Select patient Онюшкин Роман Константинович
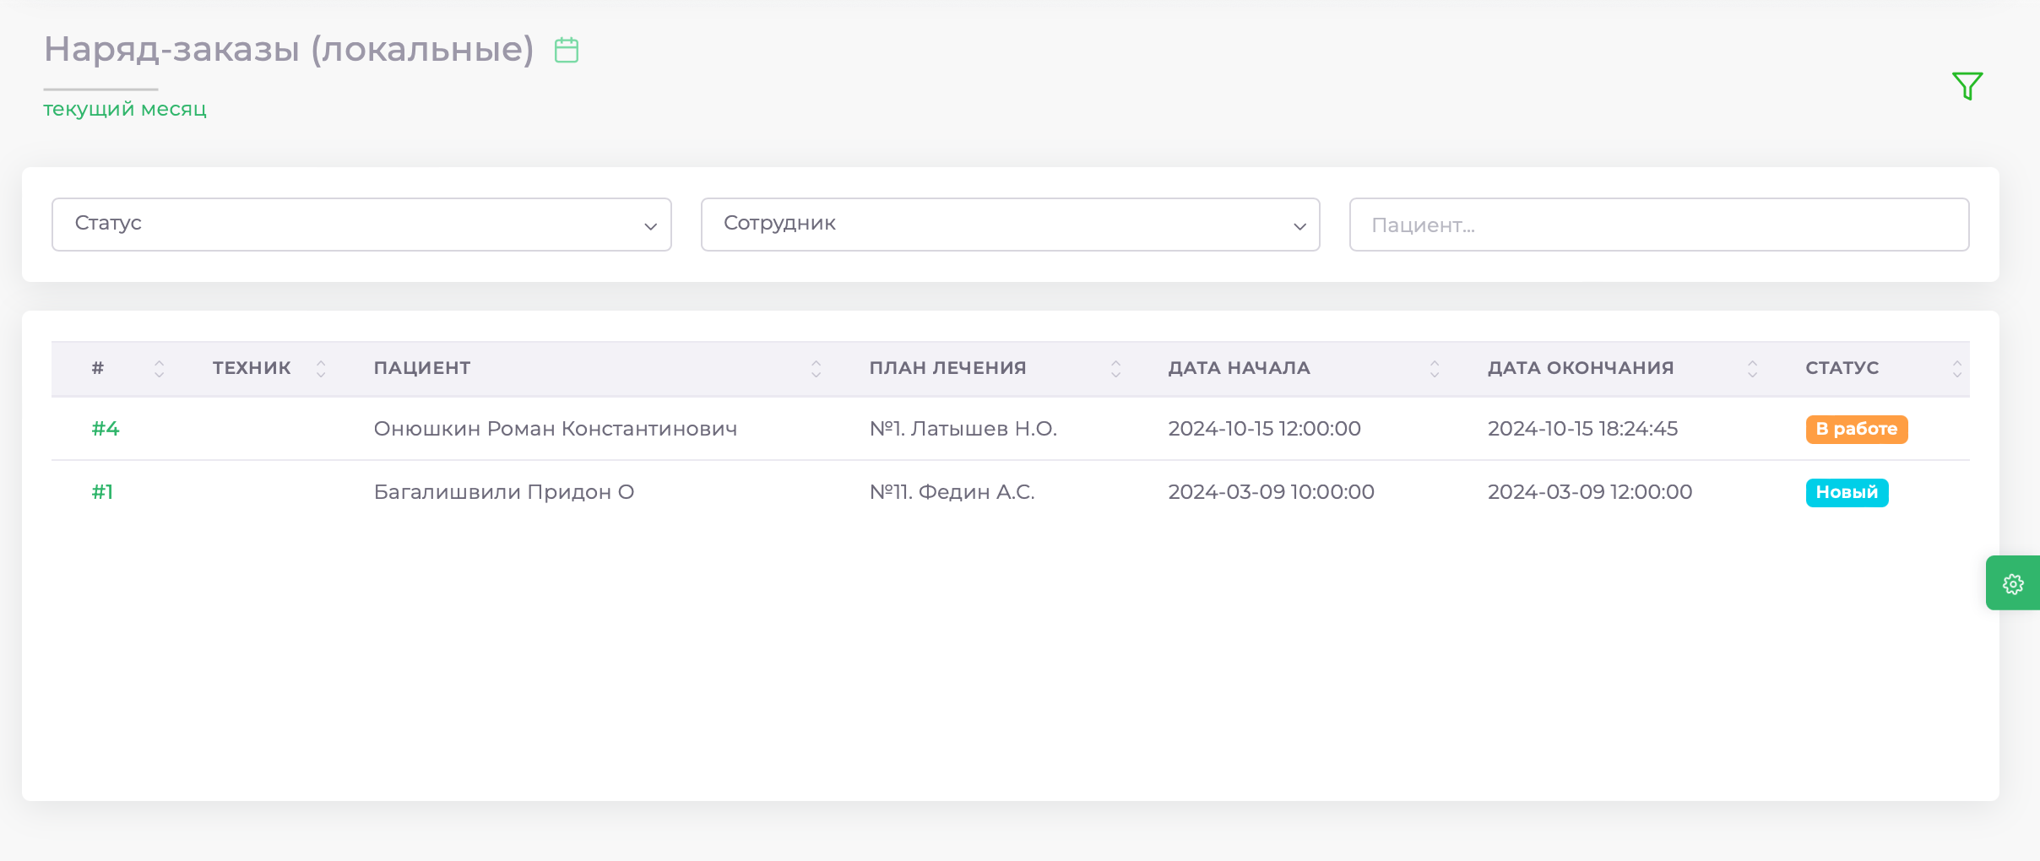Screen dimensions: 2040x861 [556, 429]
